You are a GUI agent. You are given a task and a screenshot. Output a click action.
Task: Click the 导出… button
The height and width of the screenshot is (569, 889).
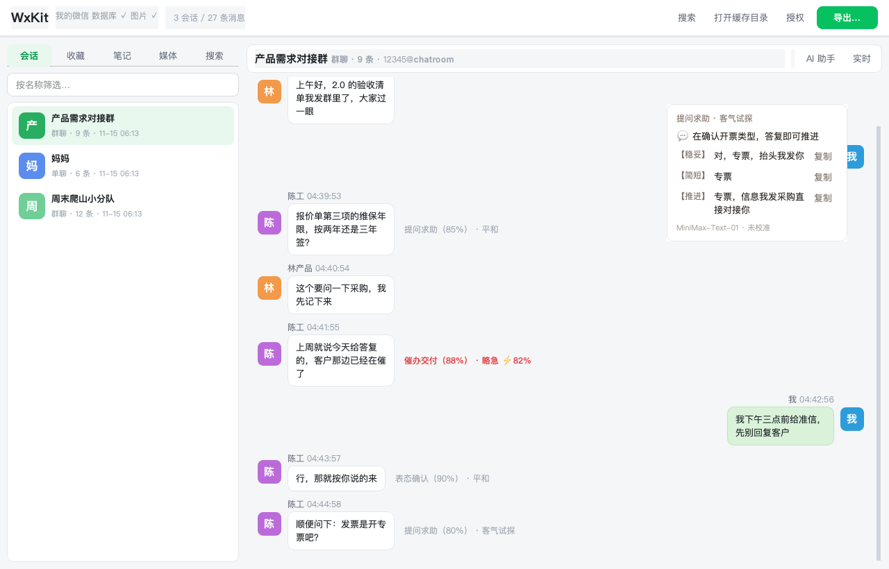point(847,18)
